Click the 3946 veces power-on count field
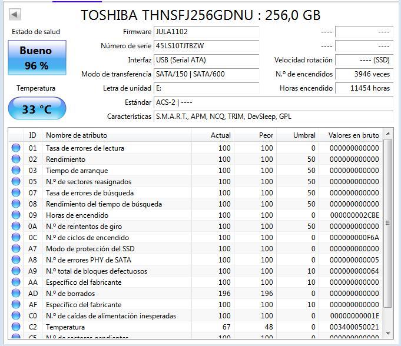 [364, 74]
